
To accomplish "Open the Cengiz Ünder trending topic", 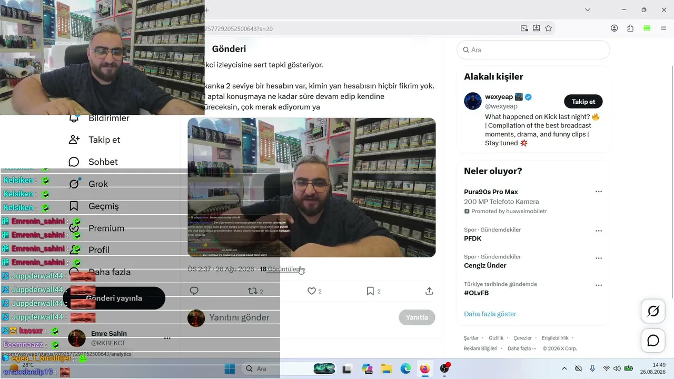I will pos(485,266).
